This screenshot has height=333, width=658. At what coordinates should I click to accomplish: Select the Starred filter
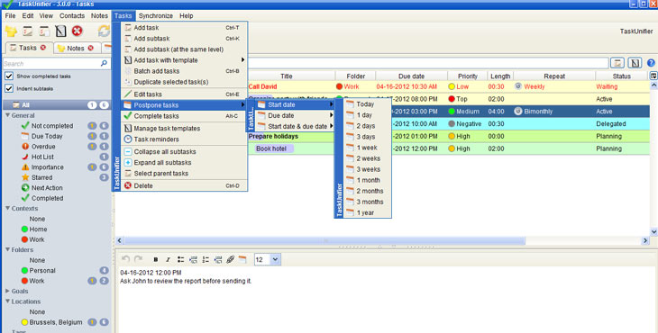pos(41,177)
